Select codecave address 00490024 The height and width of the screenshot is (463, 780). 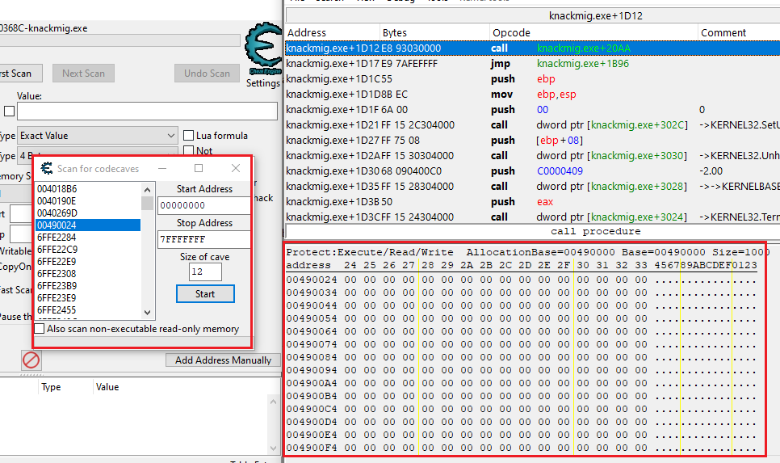click(88, 225)
